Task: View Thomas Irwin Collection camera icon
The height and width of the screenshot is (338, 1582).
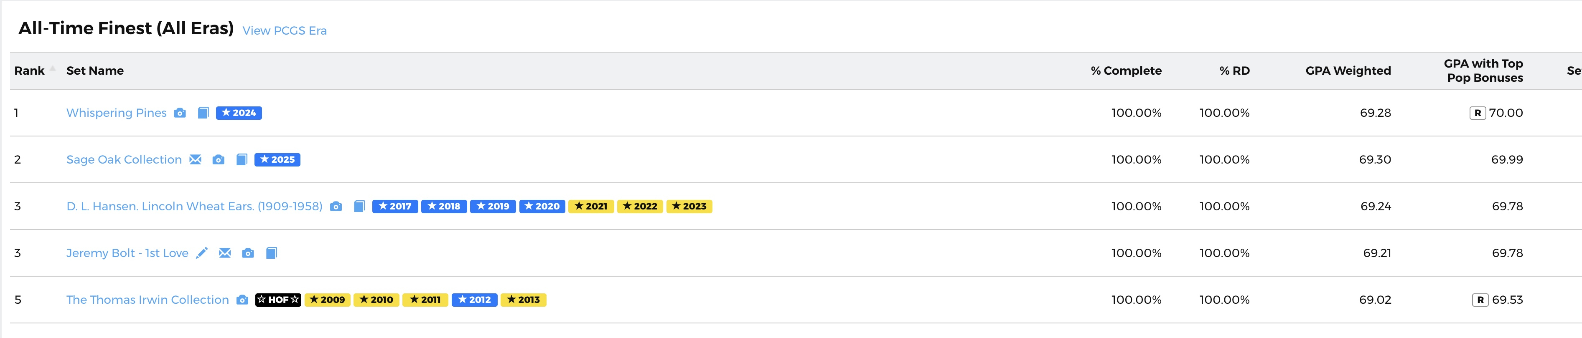Action: [x=243, y=300]
